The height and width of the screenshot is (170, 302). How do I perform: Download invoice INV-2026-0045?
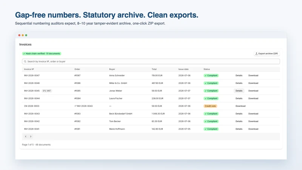click(x=253, y=91)
